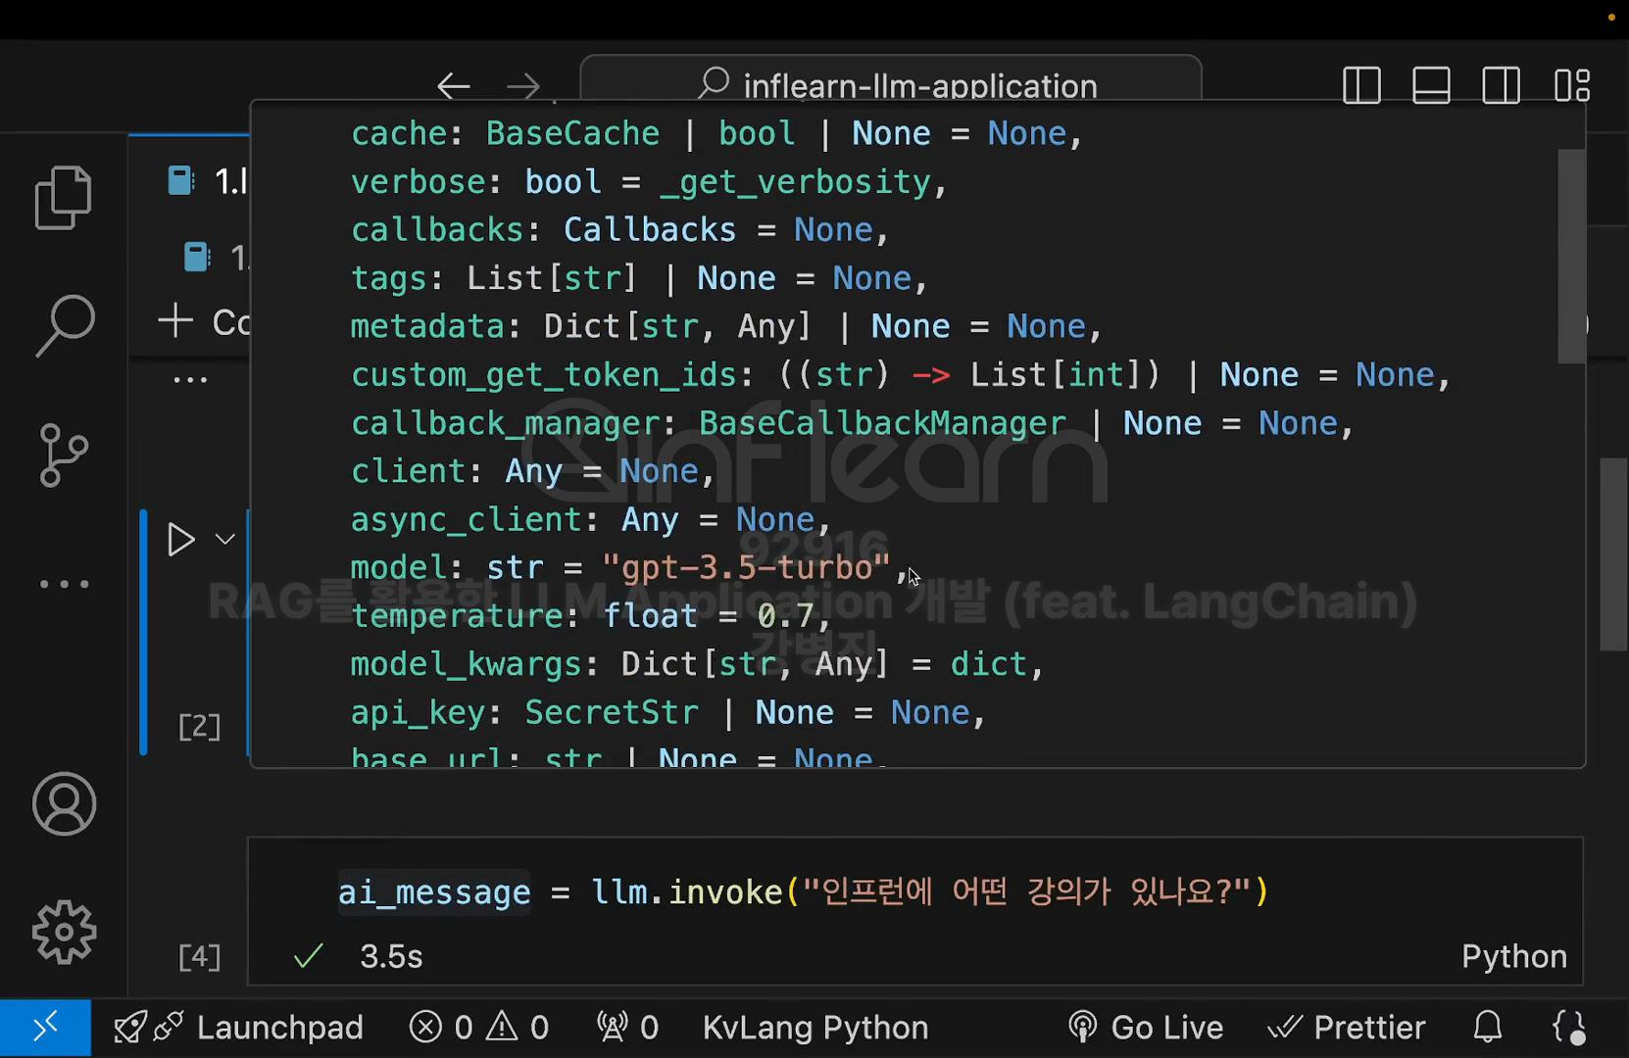1629x1058 pixels.
Task: Change the KvLang Python status bar item
Action: click(x=815, y=1028)
